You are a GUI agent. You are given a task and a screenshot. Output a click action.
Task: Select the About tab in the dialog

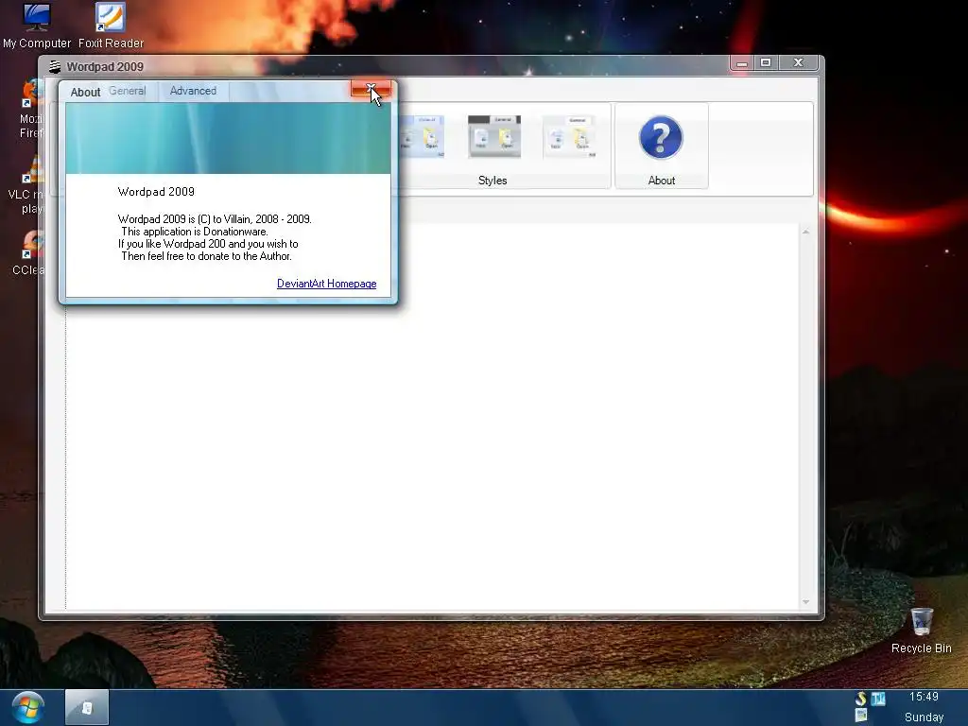coord(85,92)
